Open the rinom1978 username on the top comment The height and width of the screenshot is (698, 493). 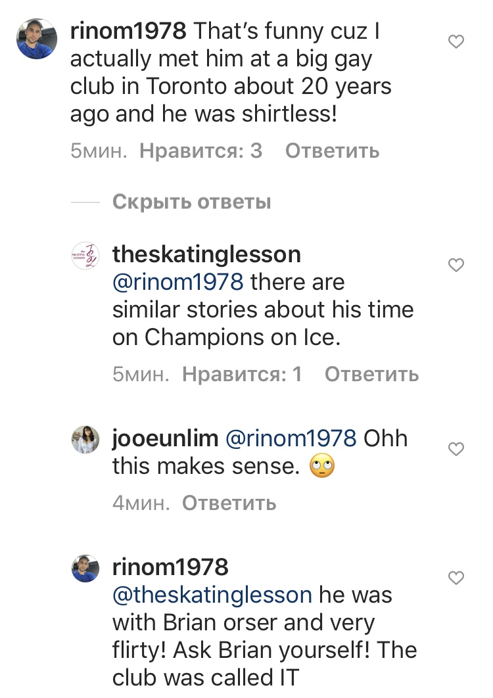coord(129,30)
